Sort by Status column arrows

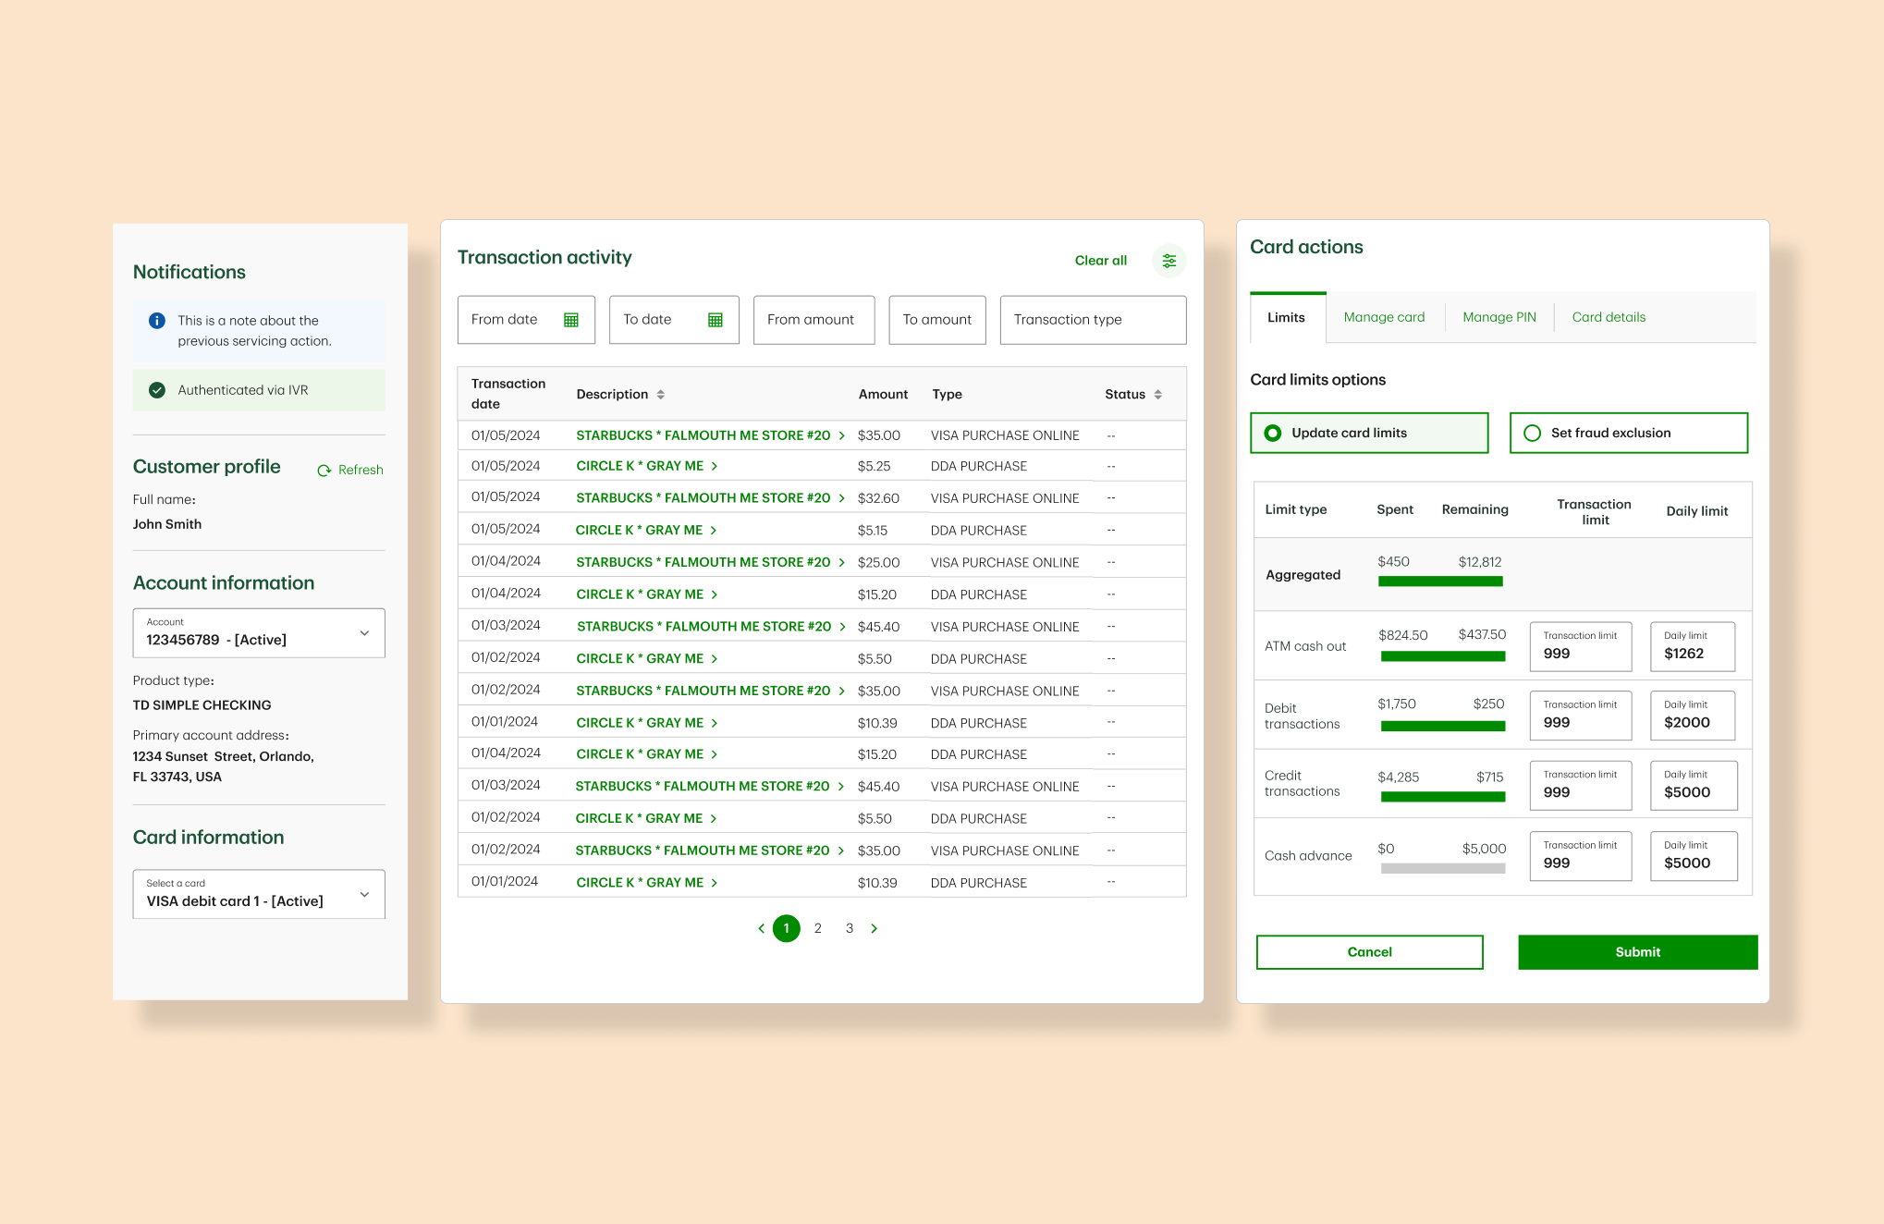tap(1157, 395)
